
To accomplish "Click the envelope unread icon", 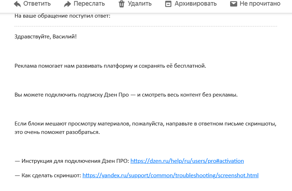I will click(x=234, y=4).
